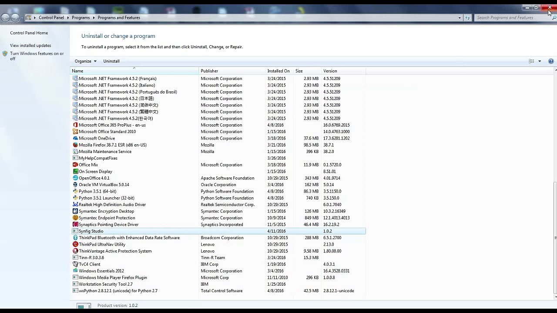
Task: Open Control Panel Home link
Action: click(x=29, y=33)
